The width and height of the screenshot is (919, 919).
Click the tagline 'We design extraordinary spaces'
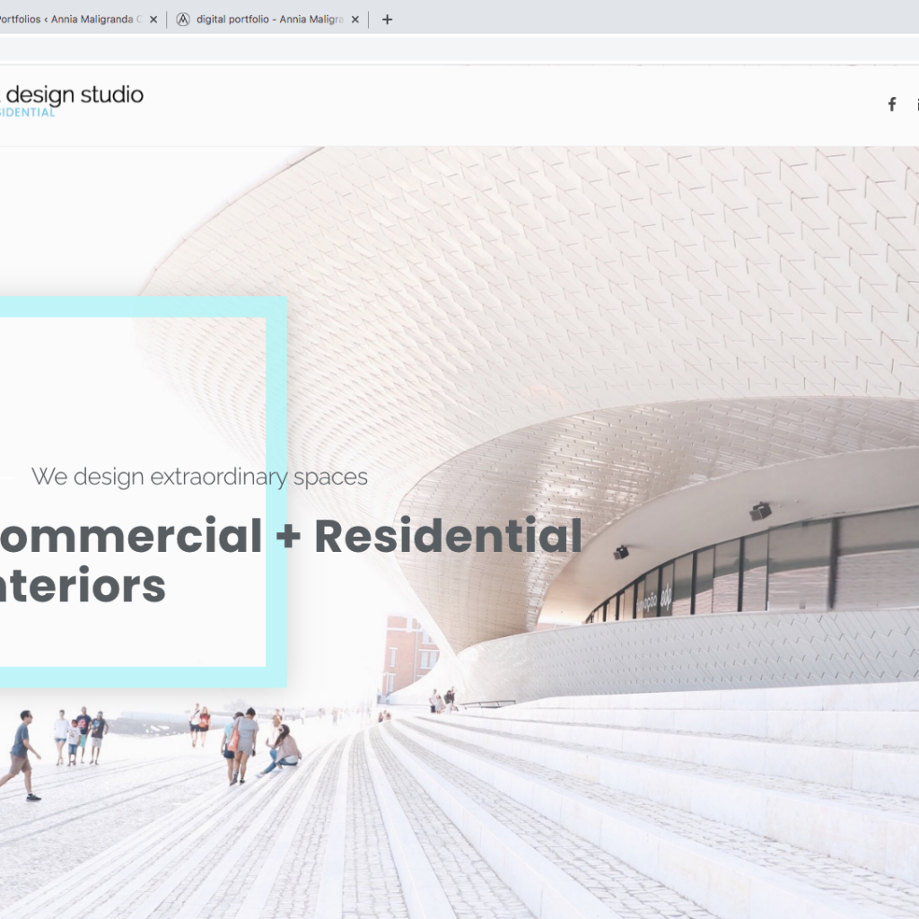[199, 477]
